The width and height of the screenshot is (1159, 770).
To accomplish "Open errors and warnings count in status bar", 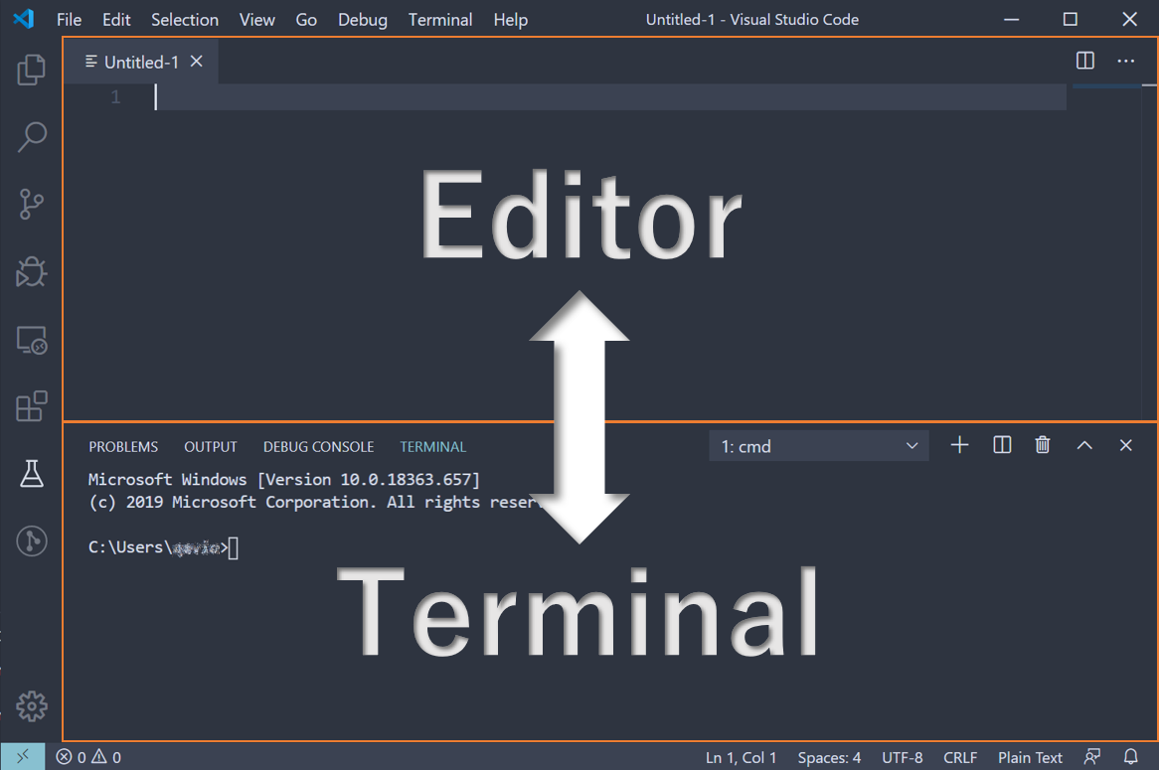I will 88,757.
